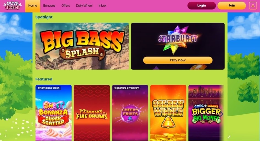Click the Champions Clash badge
The width and height of the screenshot is (260, 141).
click(x=49, y=88)
